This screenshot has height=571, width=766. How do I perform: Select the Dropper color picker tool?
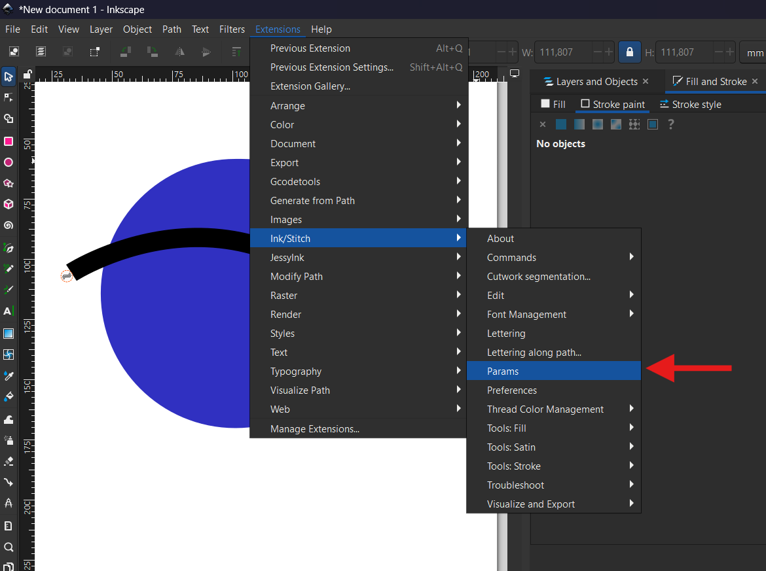(x=9, y=375)
